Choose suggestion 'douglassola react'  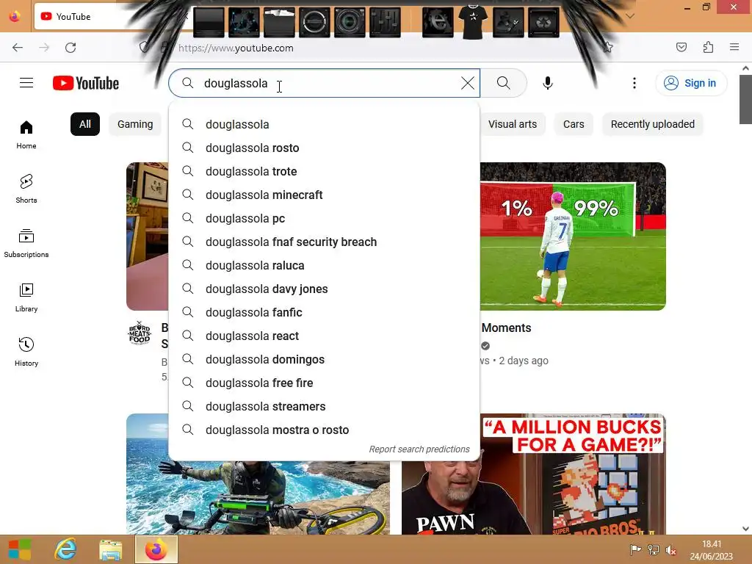coord(324,336)
